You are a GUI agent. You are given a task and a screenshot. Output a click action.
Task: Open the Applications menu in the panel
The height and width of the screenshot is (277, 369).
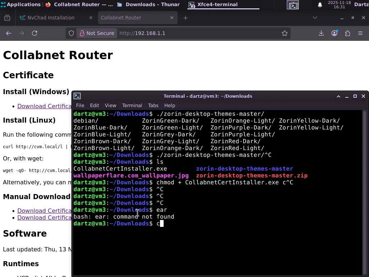click(21, 4)
